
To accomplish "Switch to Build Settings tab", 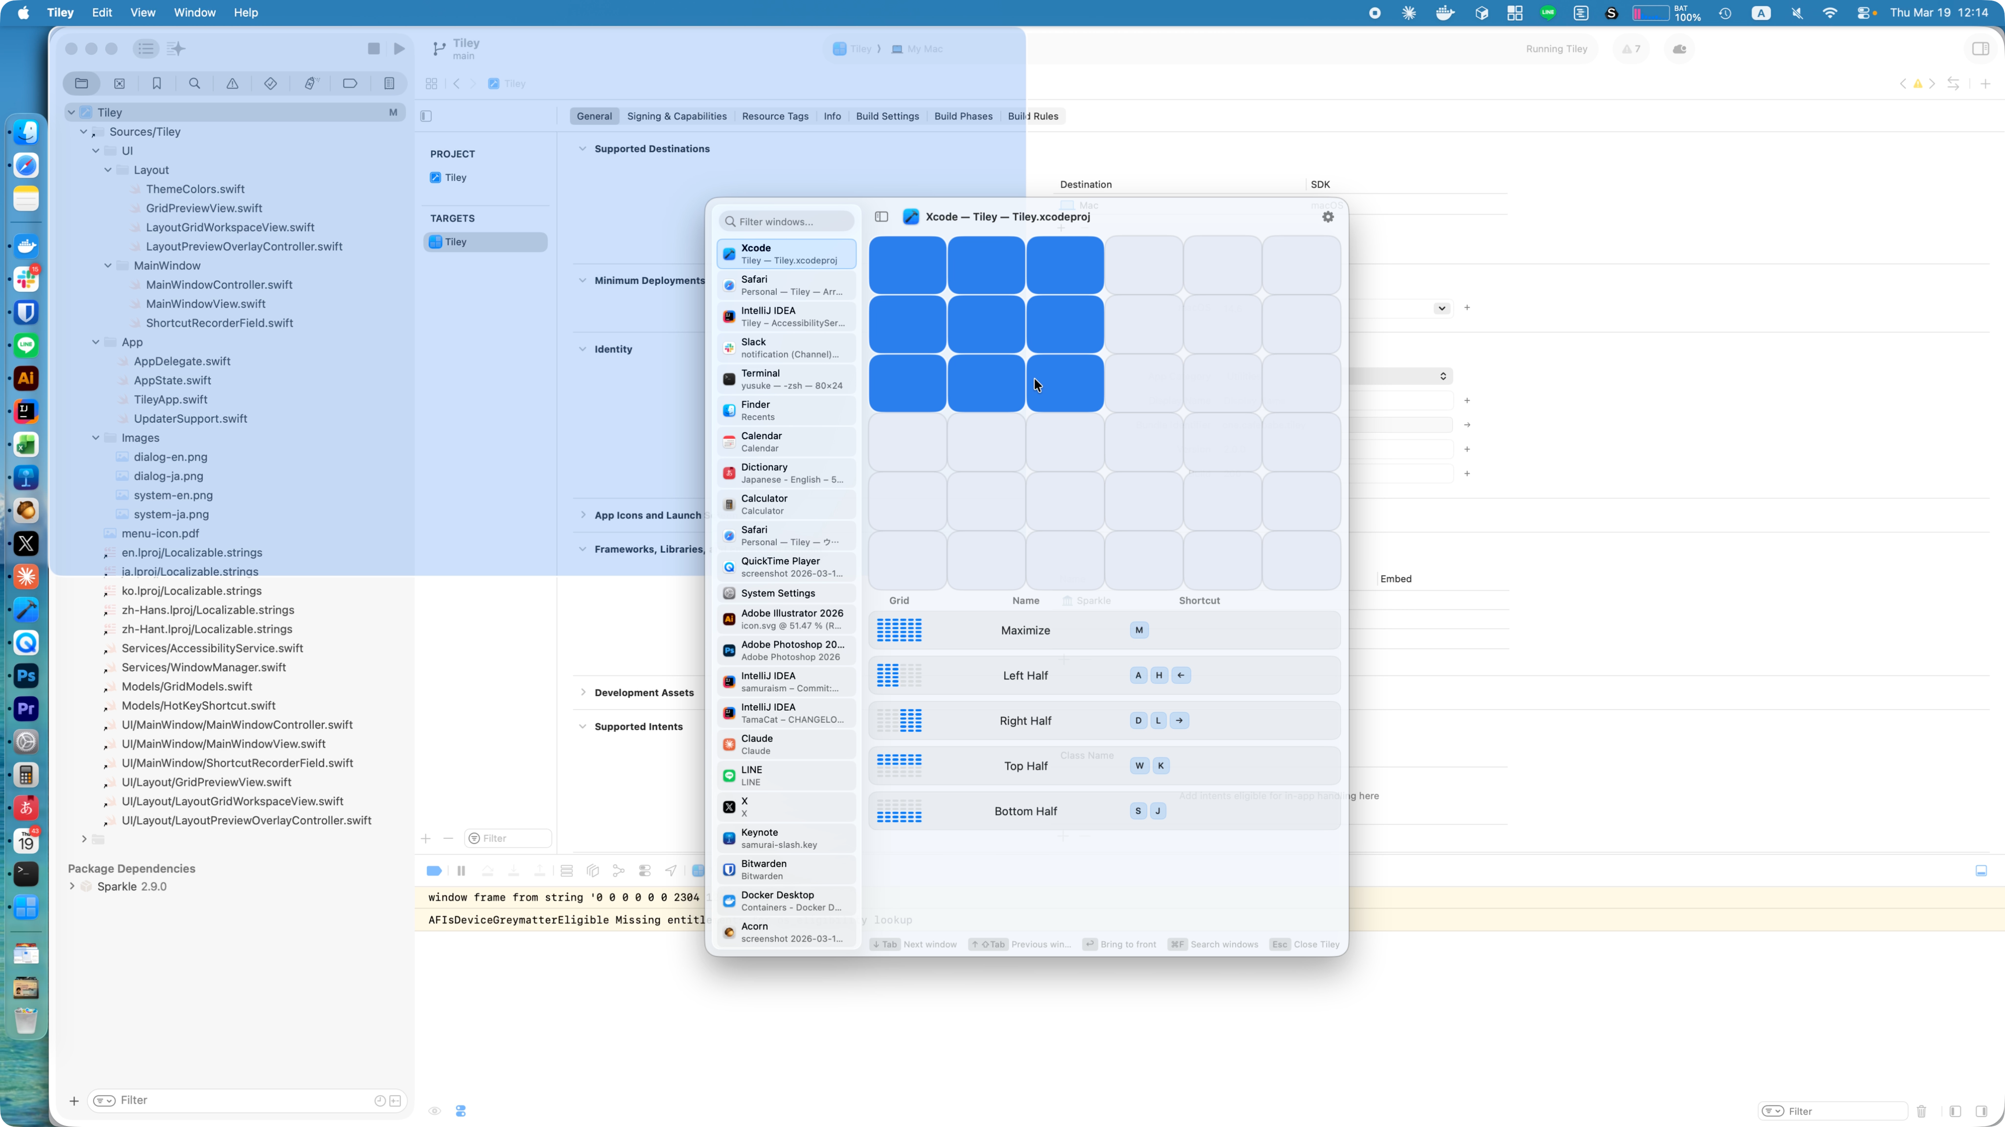I will (886, 116).
